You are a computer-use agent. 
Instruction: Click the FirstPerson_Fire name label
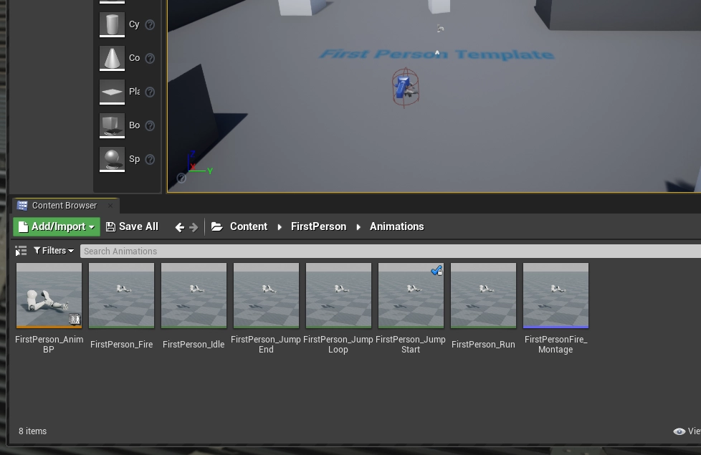(122, 345)
